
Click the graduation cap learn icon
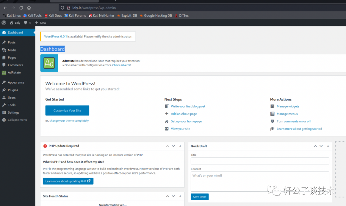pos(272,129)
